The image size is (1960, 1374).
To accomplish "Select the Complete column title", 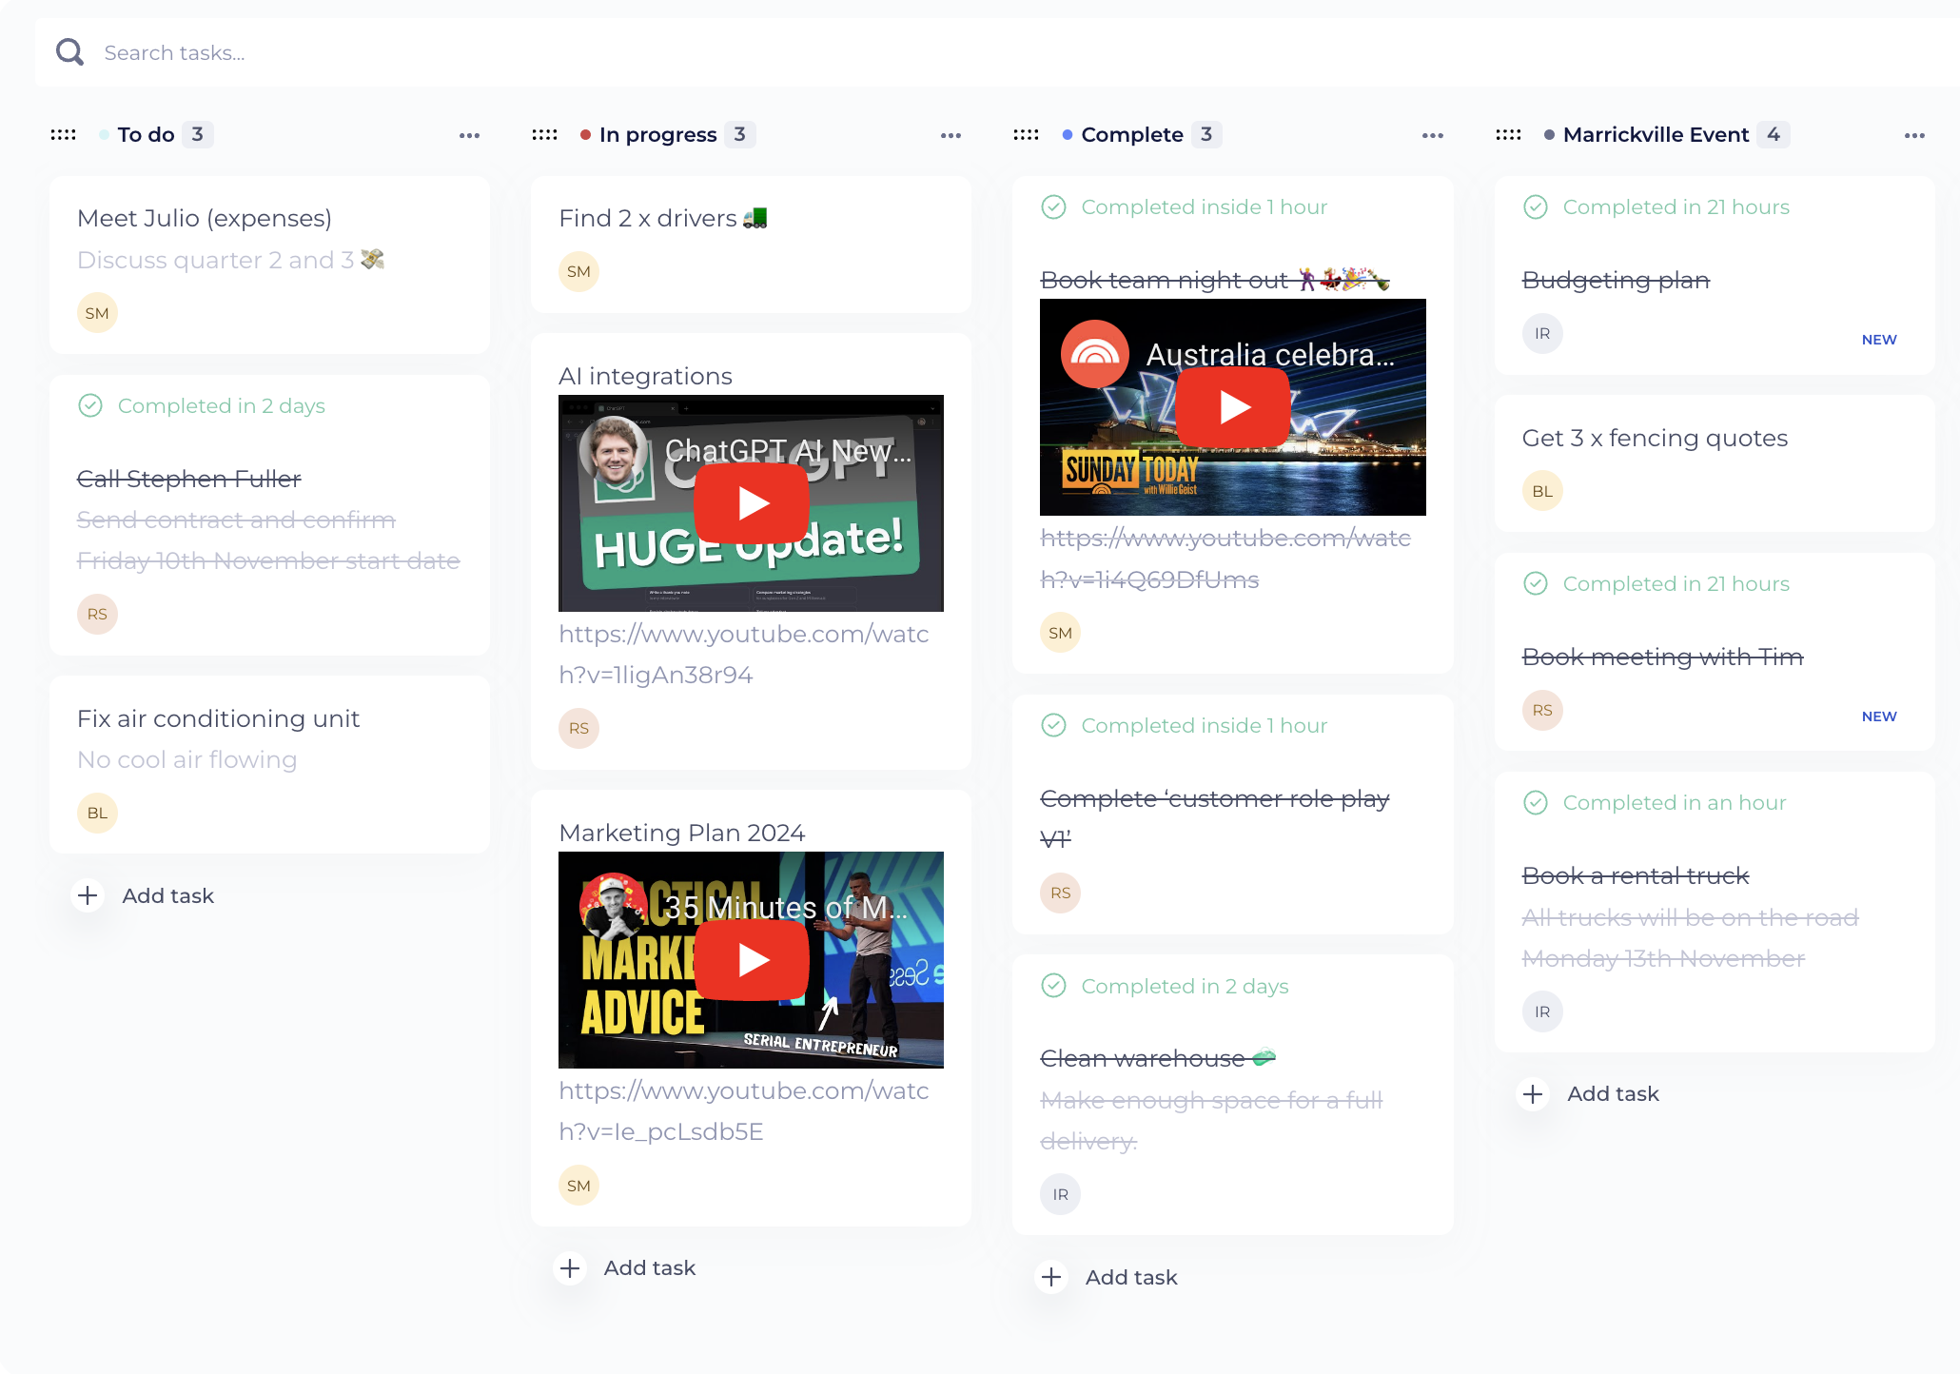I will click(x=1132, y=134).
